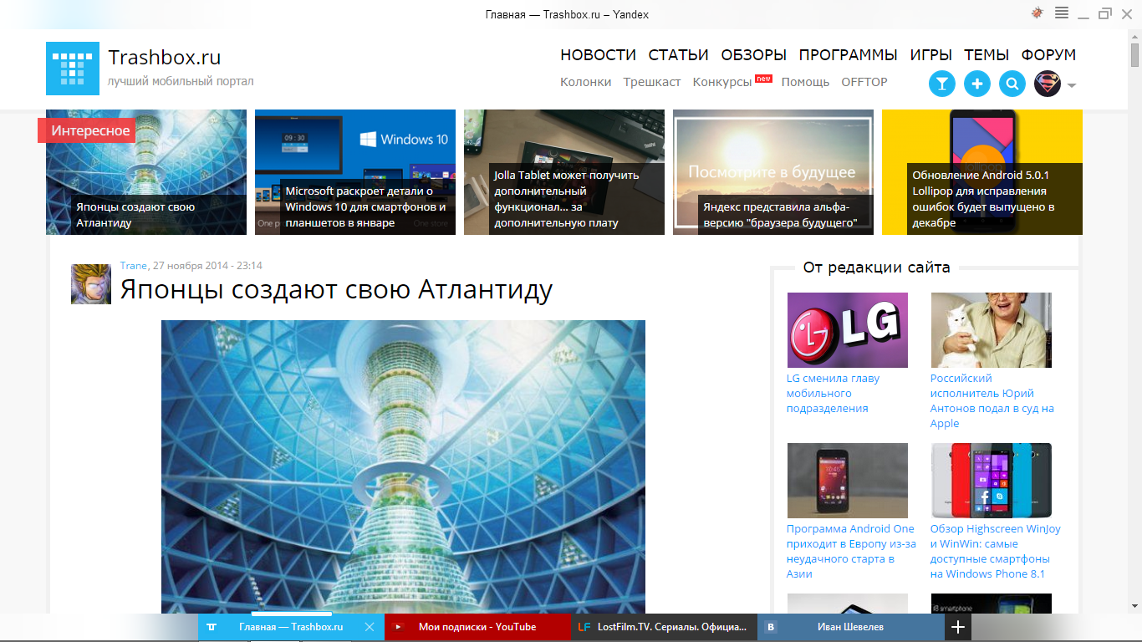This screenshot has height=642, width=1142.
Task: Click the Superman user avatar
Action: (1048, 84)
